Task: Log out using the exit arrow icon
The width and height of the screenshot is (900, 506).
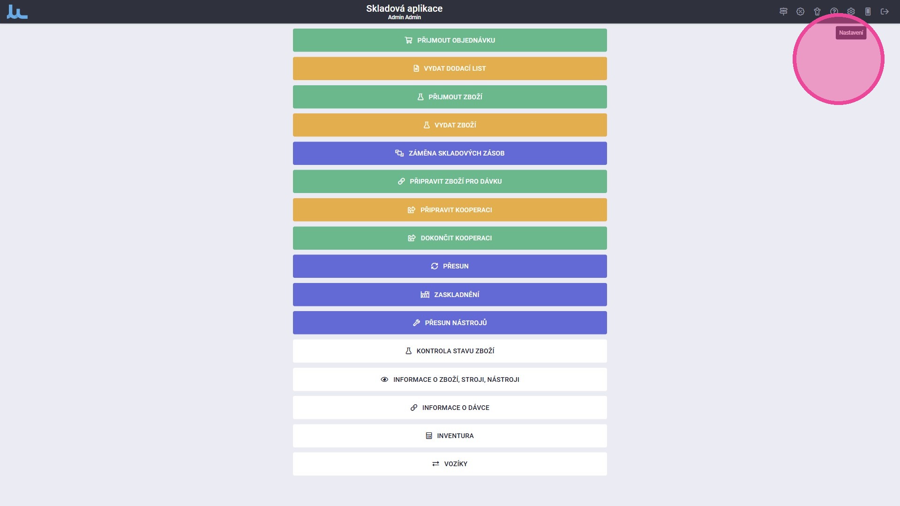Action: click(885, 12)
